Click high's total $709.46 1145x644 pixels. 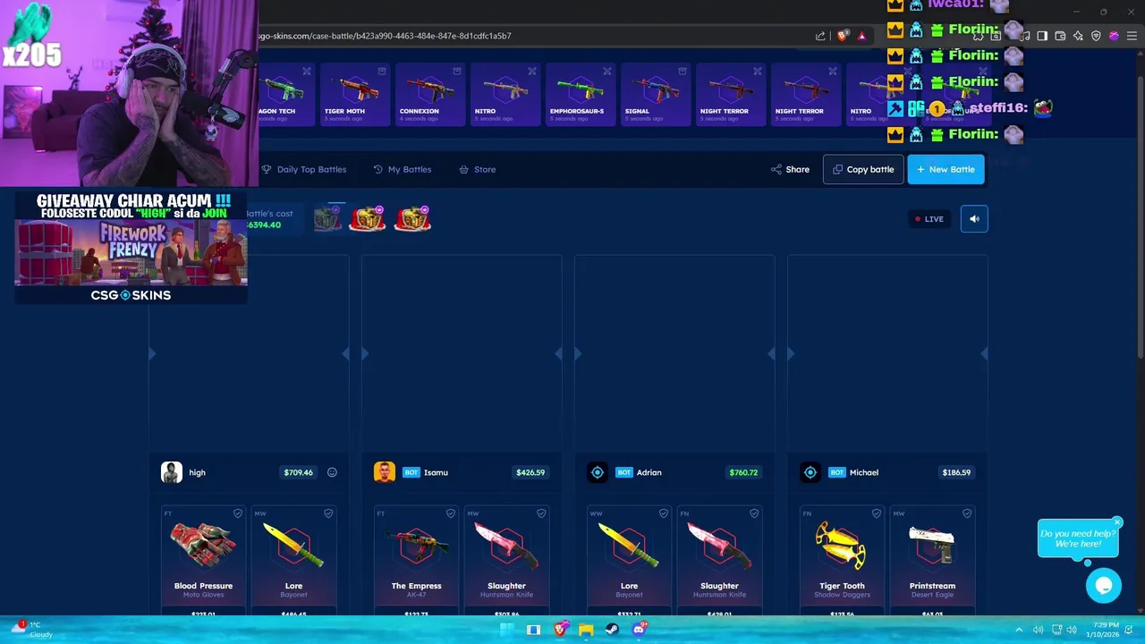pyautogui.click(x=298, y=472)
